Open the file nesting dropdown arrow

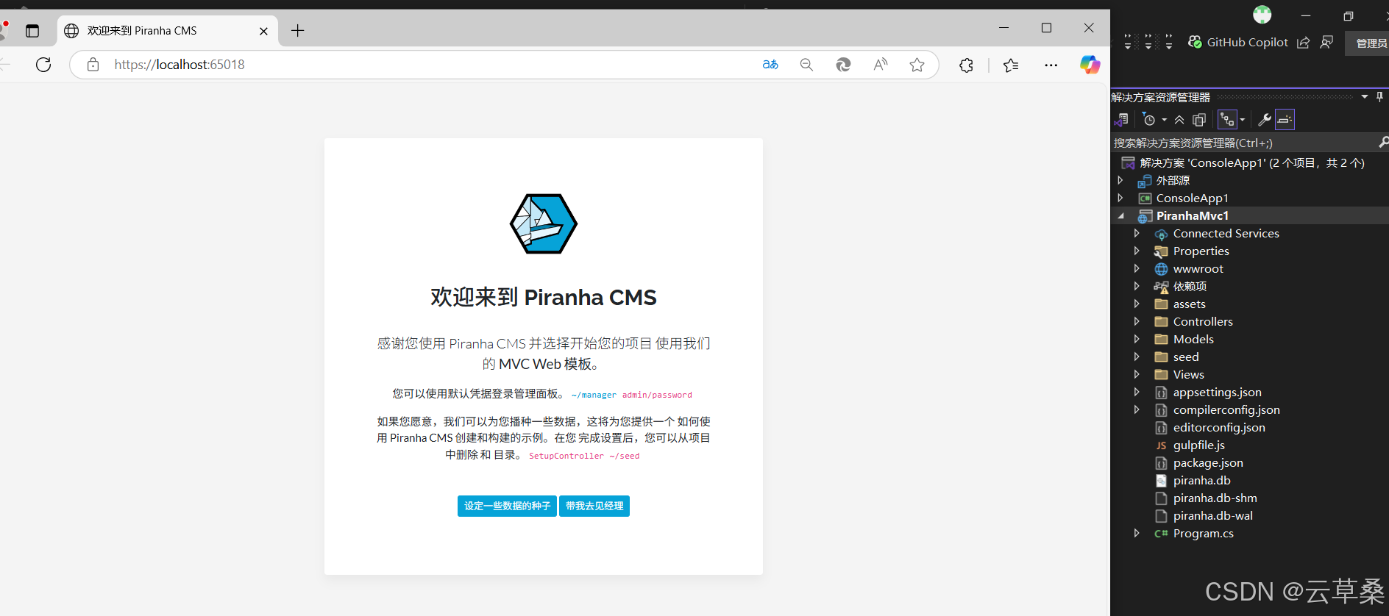[x=1243, y=120]
